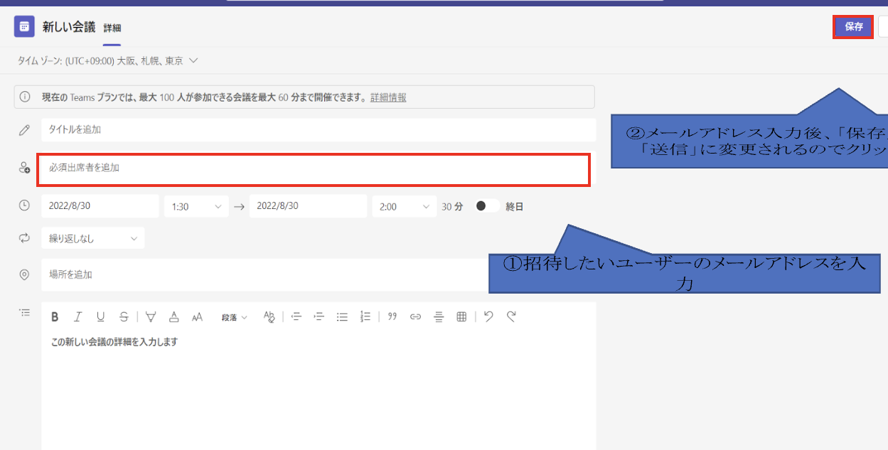Open the end time 2:00 dropdown
Screen dimensions: 888x450
(404, 206)
